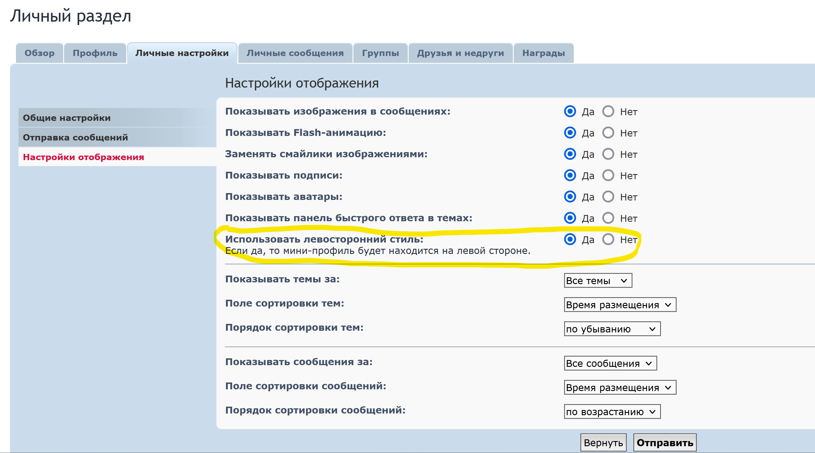
Task: Click the Отправить button
Action: tap(664, 442)
